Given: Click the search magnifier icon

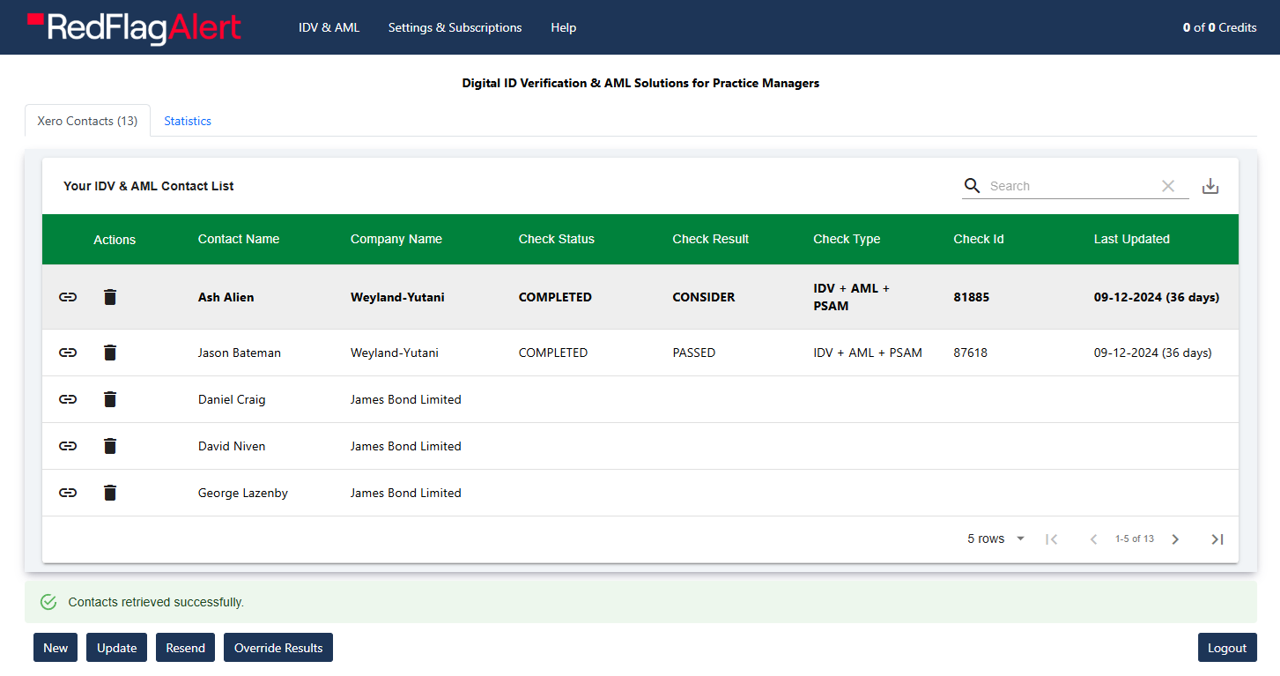Looking at the screenshot, I should point(973,186).
